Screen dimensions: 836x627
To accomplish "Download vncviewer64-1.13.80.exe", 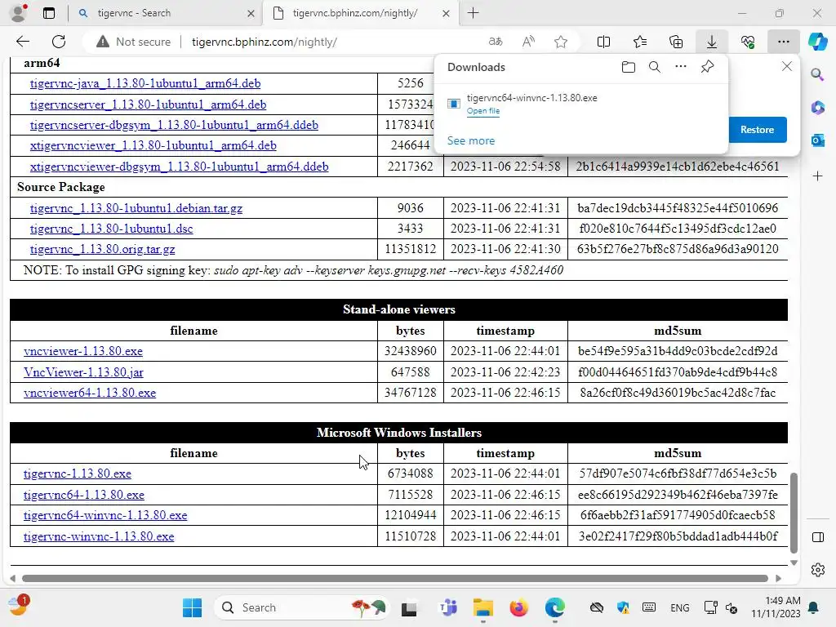I will tap(90, 393).
